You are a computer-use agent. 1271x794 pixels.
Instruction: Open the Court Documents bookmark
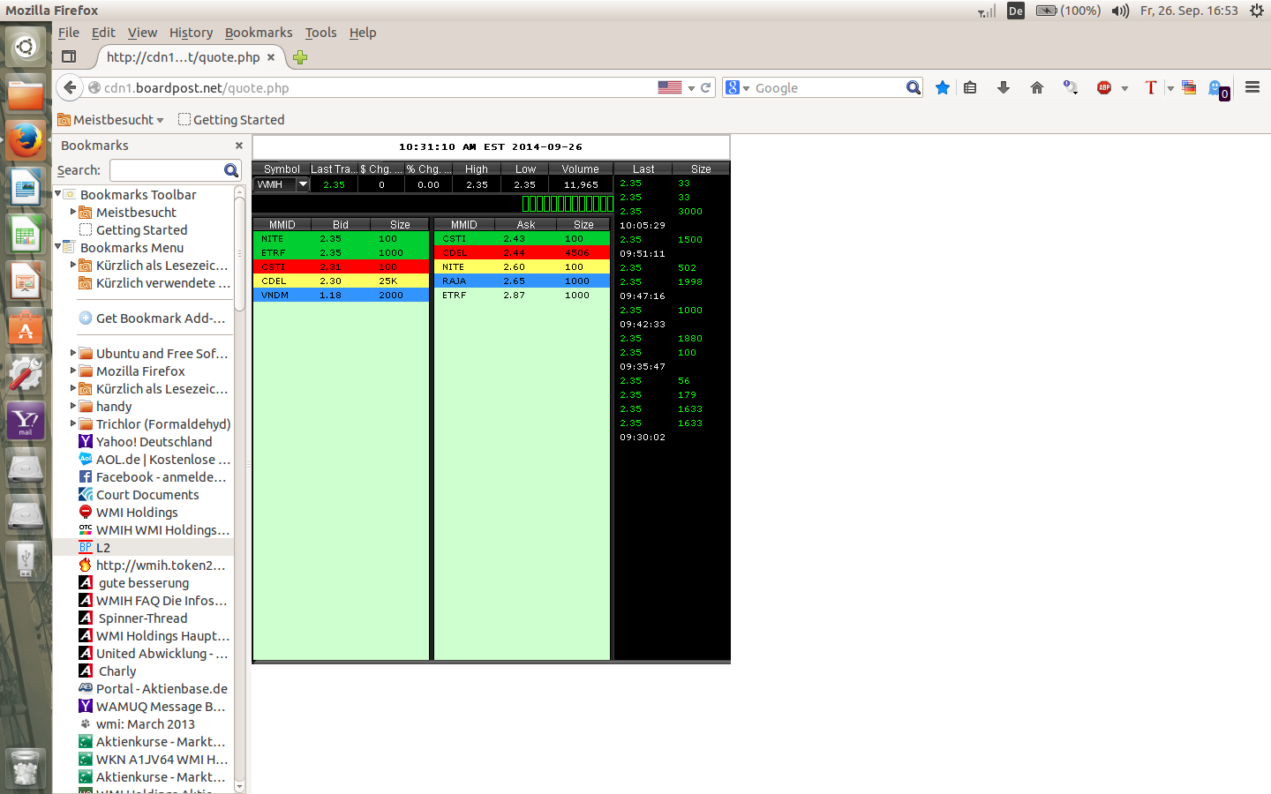(139, 494)
